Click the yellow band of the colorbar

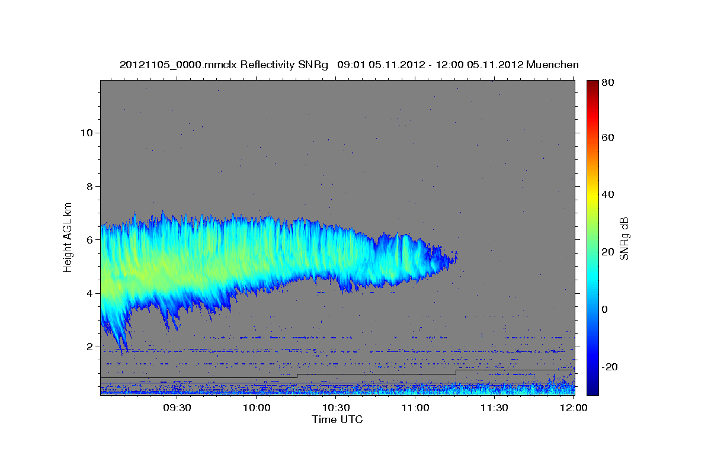click(592, 196)
